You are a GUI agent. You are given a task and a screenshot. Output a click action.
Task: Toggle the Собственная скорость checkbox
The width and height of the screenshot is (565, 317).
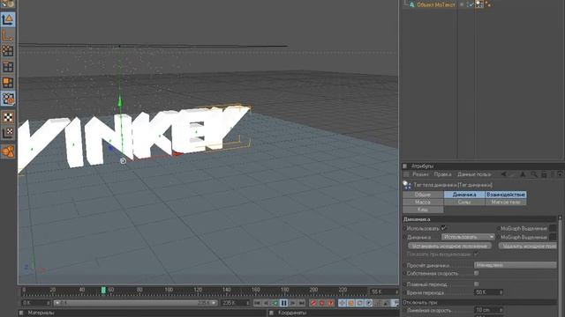(x=477, y=273)
